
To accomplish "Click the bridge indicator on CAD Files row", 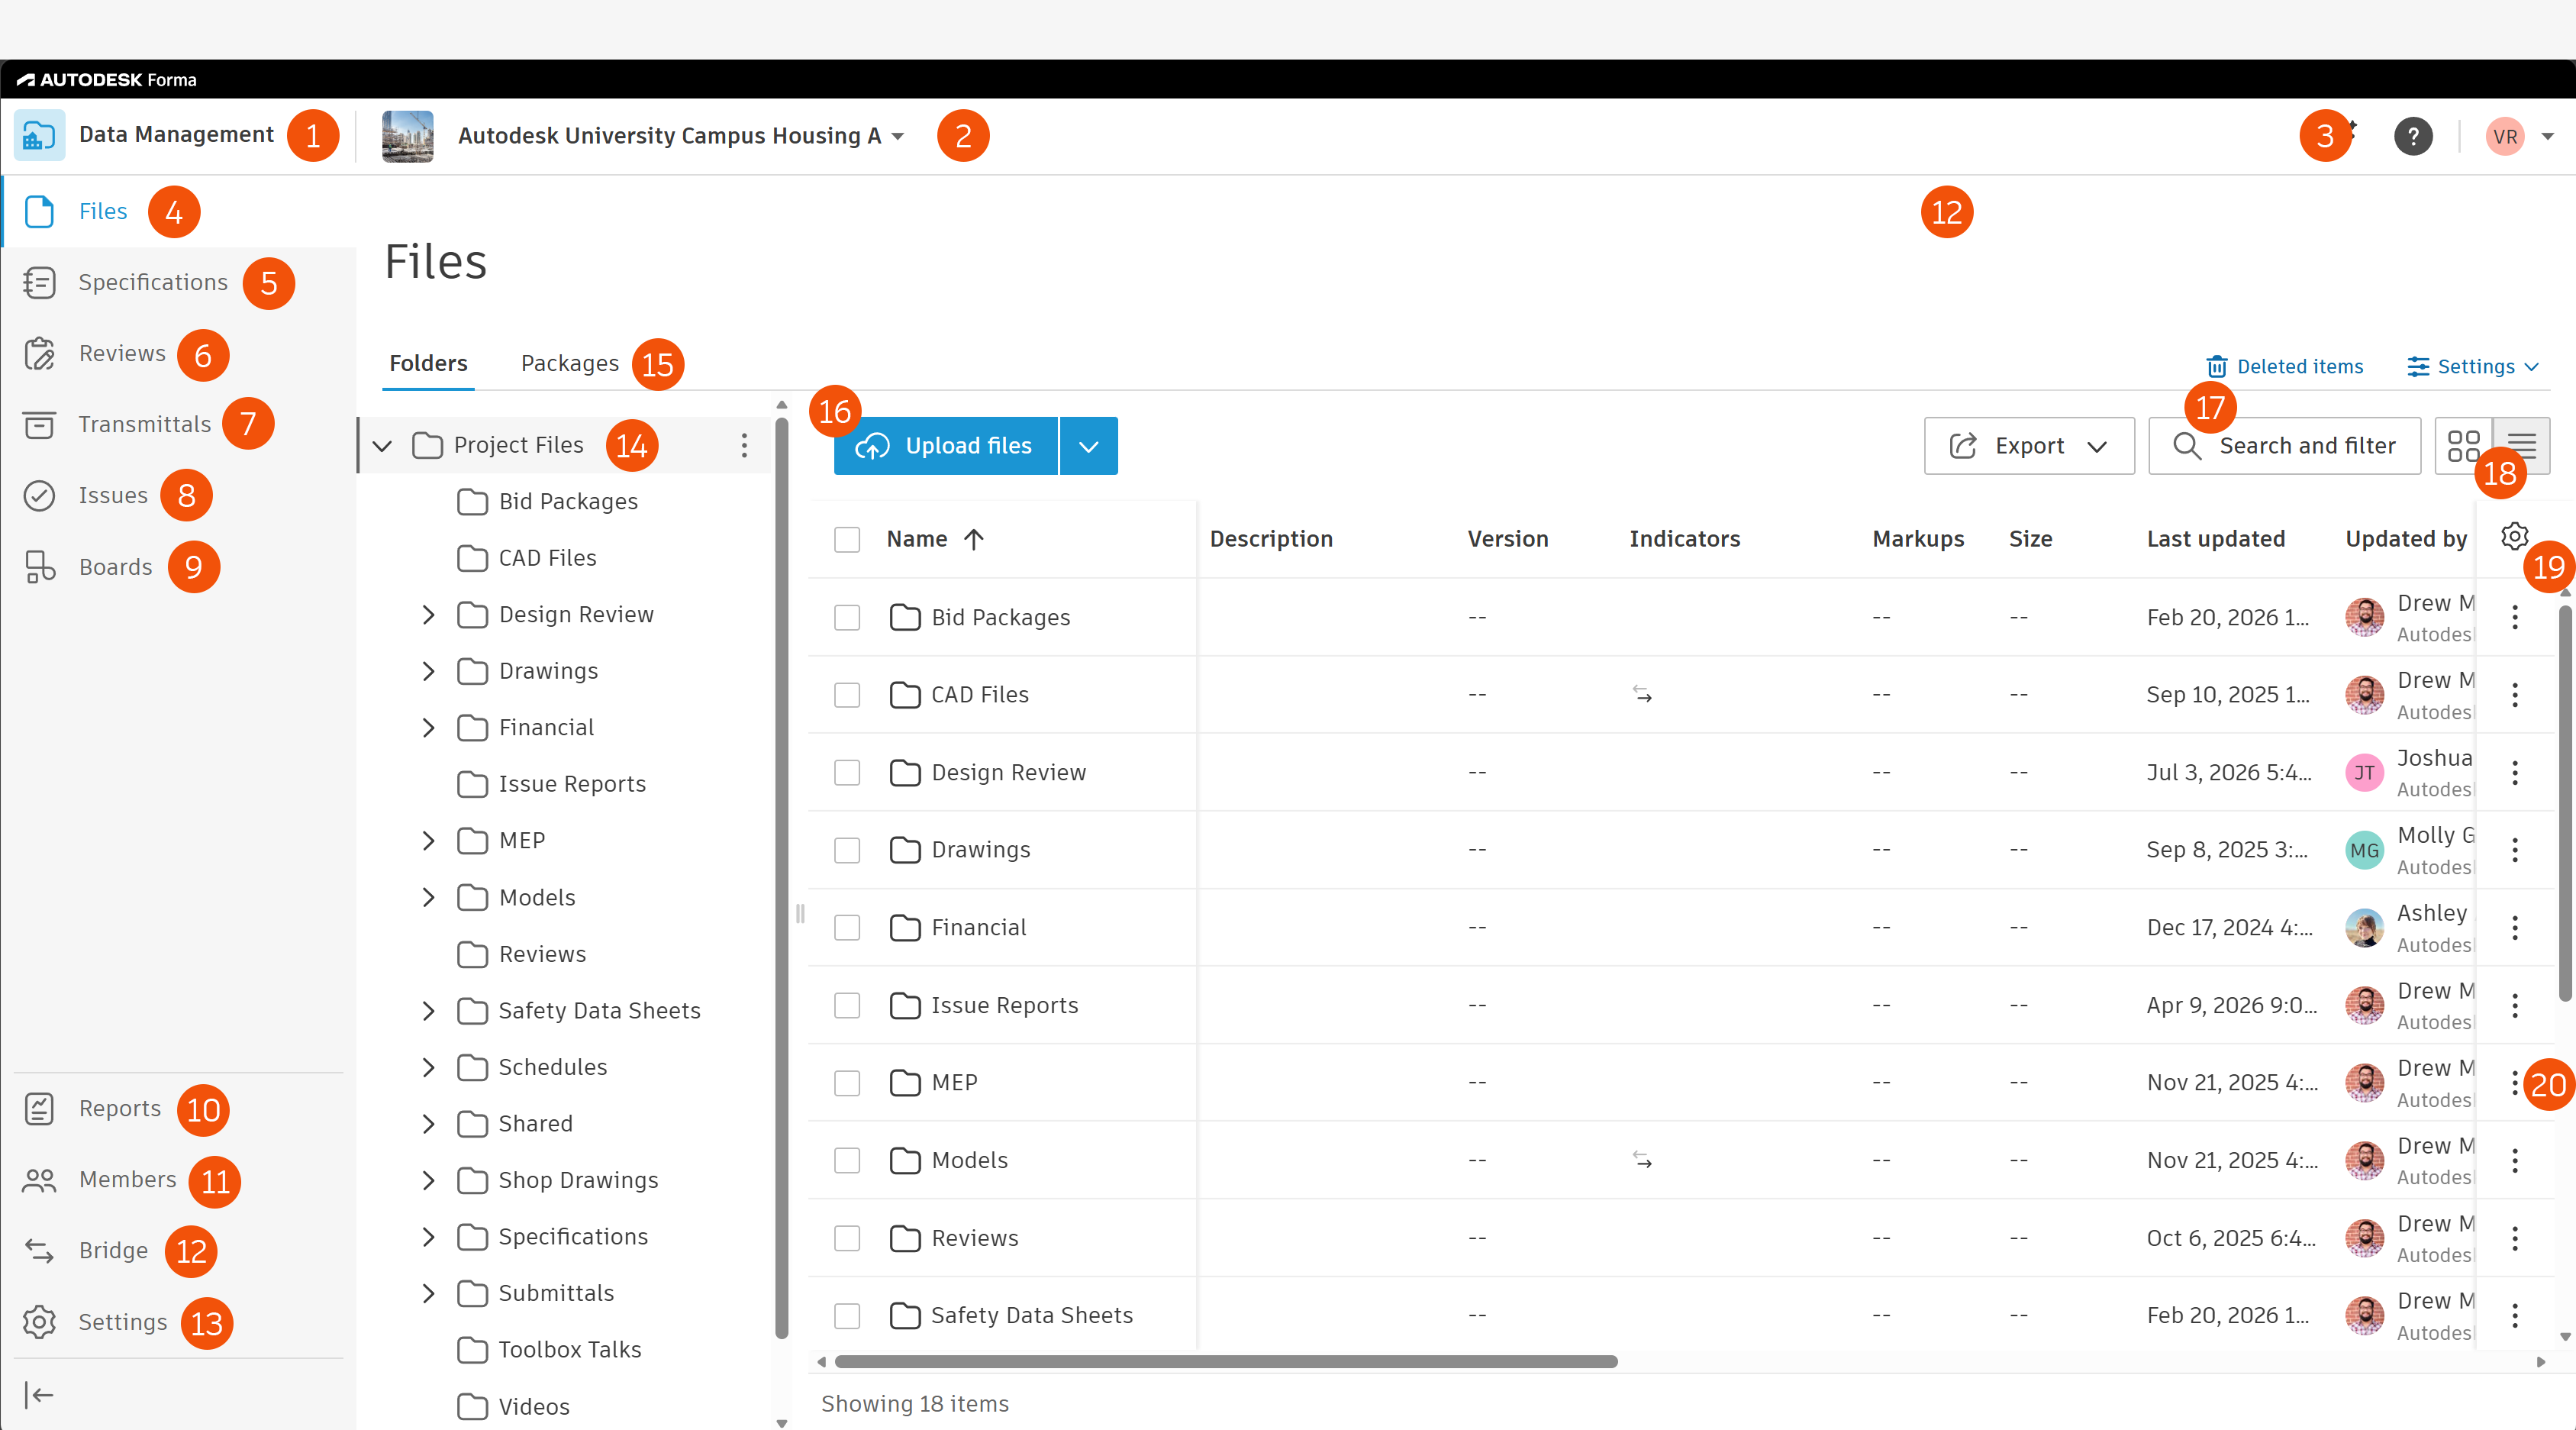I will click(1642, 694).
